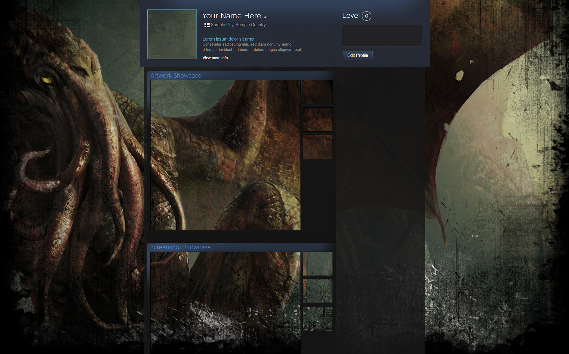Click the Level 0 circle badge
Screen dimensions: 569x354
(366, 16)
